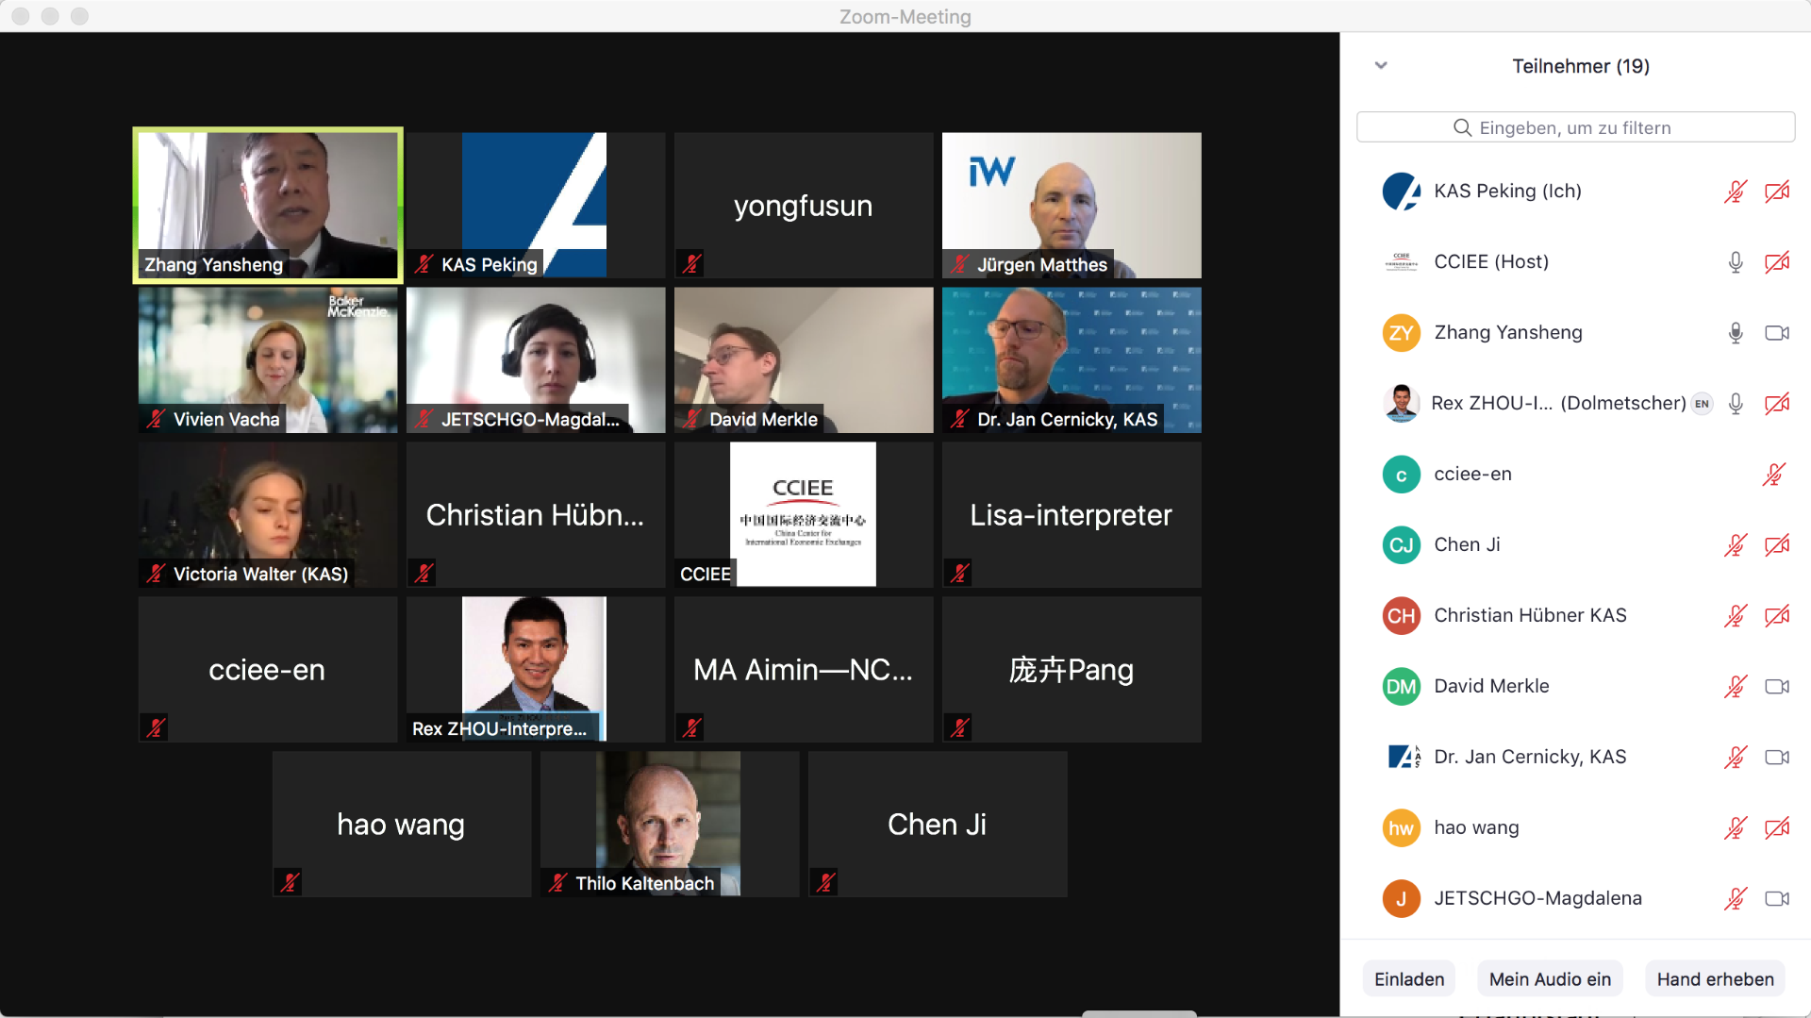Click the search magnifier icon in filter field

click(x=1462, y=127)
